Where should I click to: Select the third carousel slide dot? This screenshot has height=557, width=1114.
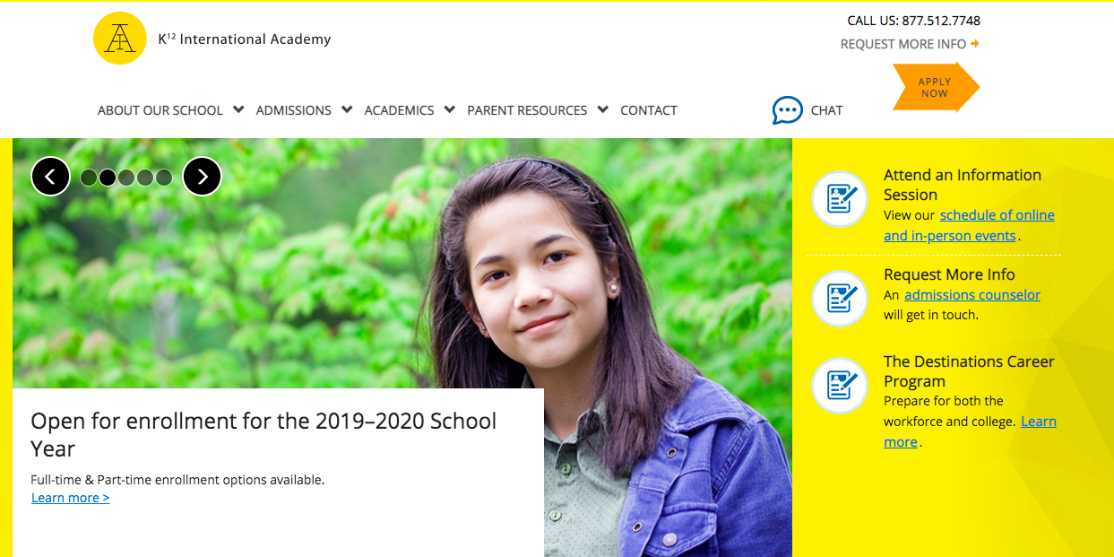[126, 178]
